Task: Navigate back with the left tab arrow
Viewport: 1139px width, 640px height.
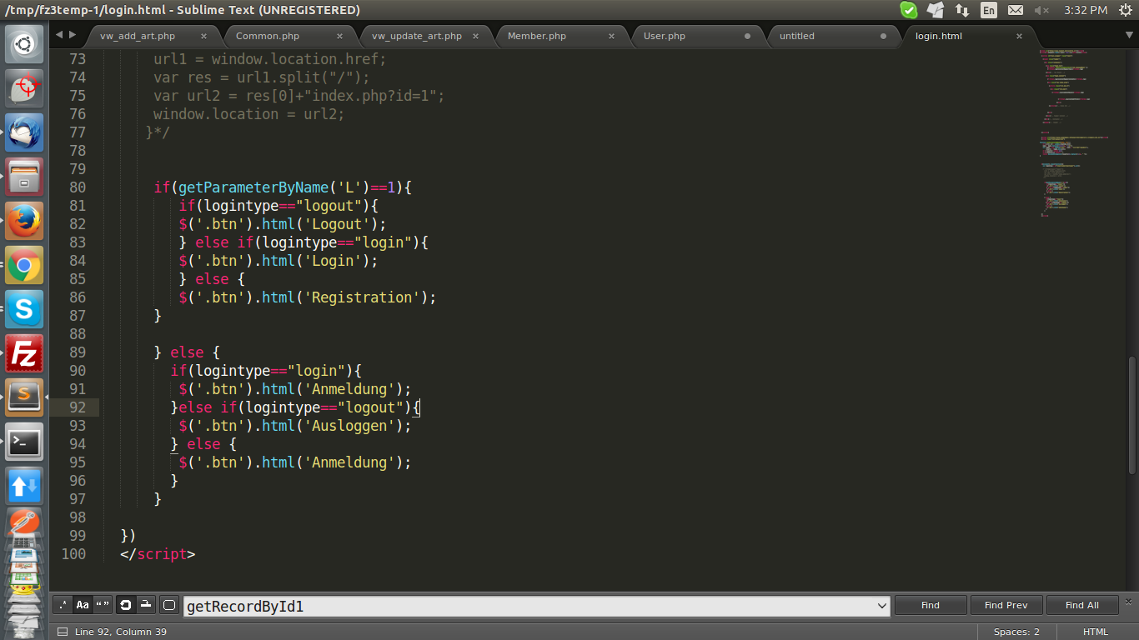Action: coord(59,35)
